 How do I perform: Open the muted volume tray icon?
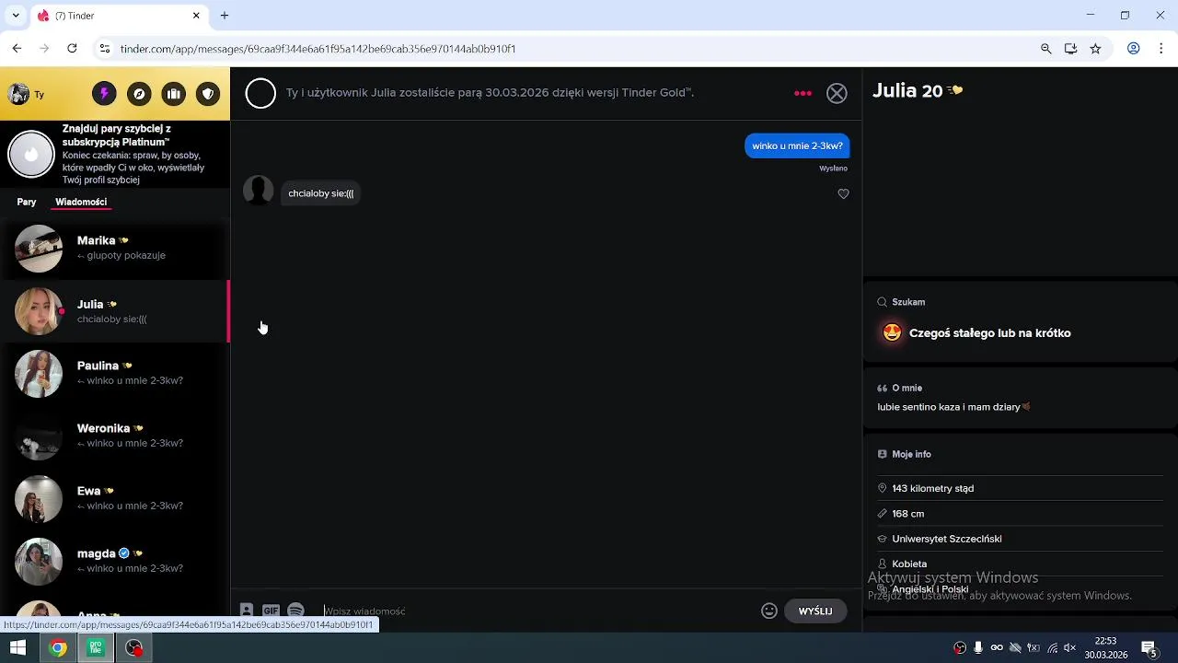[1070, 648]
